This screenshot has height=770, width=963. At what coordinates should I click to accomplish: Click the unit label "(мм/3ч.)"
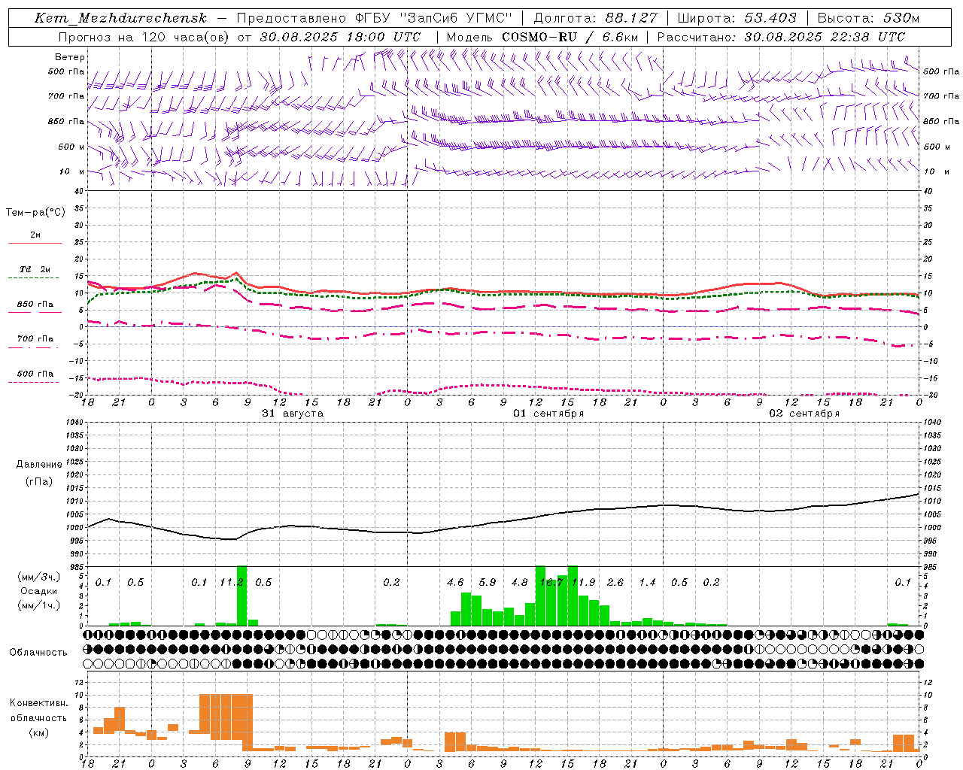38,577
